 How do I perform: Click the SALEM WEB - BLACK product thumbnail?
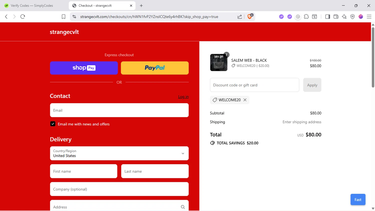(219, 63)
